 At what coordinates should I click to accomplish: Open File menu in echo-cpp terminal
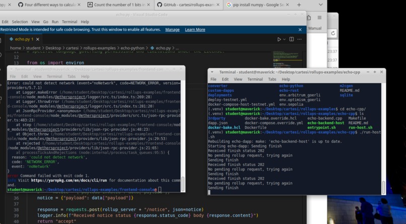[214, 79]
